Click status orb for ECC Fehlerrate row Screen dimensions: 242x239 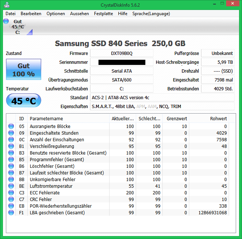[11, 193]
